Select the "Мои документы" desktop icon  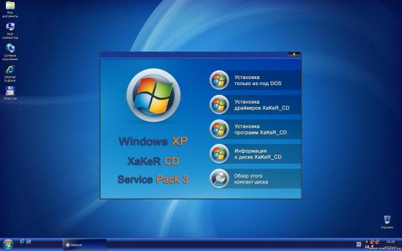coord(10,10)
